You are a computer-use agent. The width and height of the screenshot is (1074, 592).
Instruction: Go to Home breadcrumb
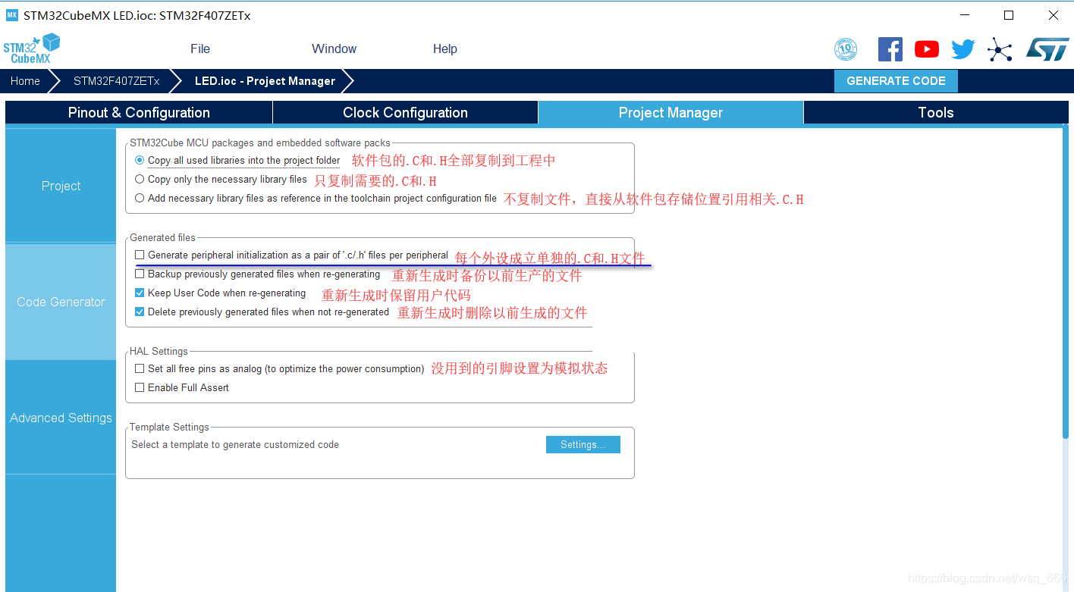pyautogui.click(x=25, y=81)
